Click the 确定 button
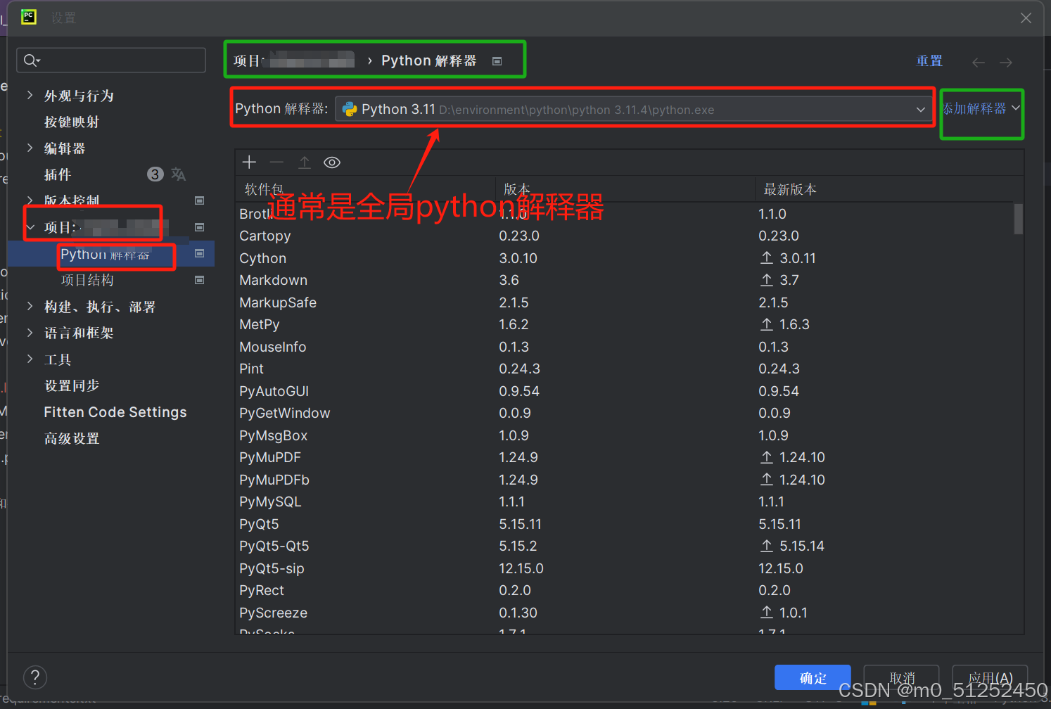This screenshot has height=709, width=1051. click(x=813, y=678)
